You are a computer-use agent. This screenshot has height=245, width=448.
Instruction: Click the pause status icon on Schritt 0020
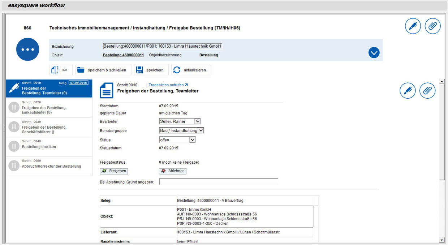click(x=14, y=107)
